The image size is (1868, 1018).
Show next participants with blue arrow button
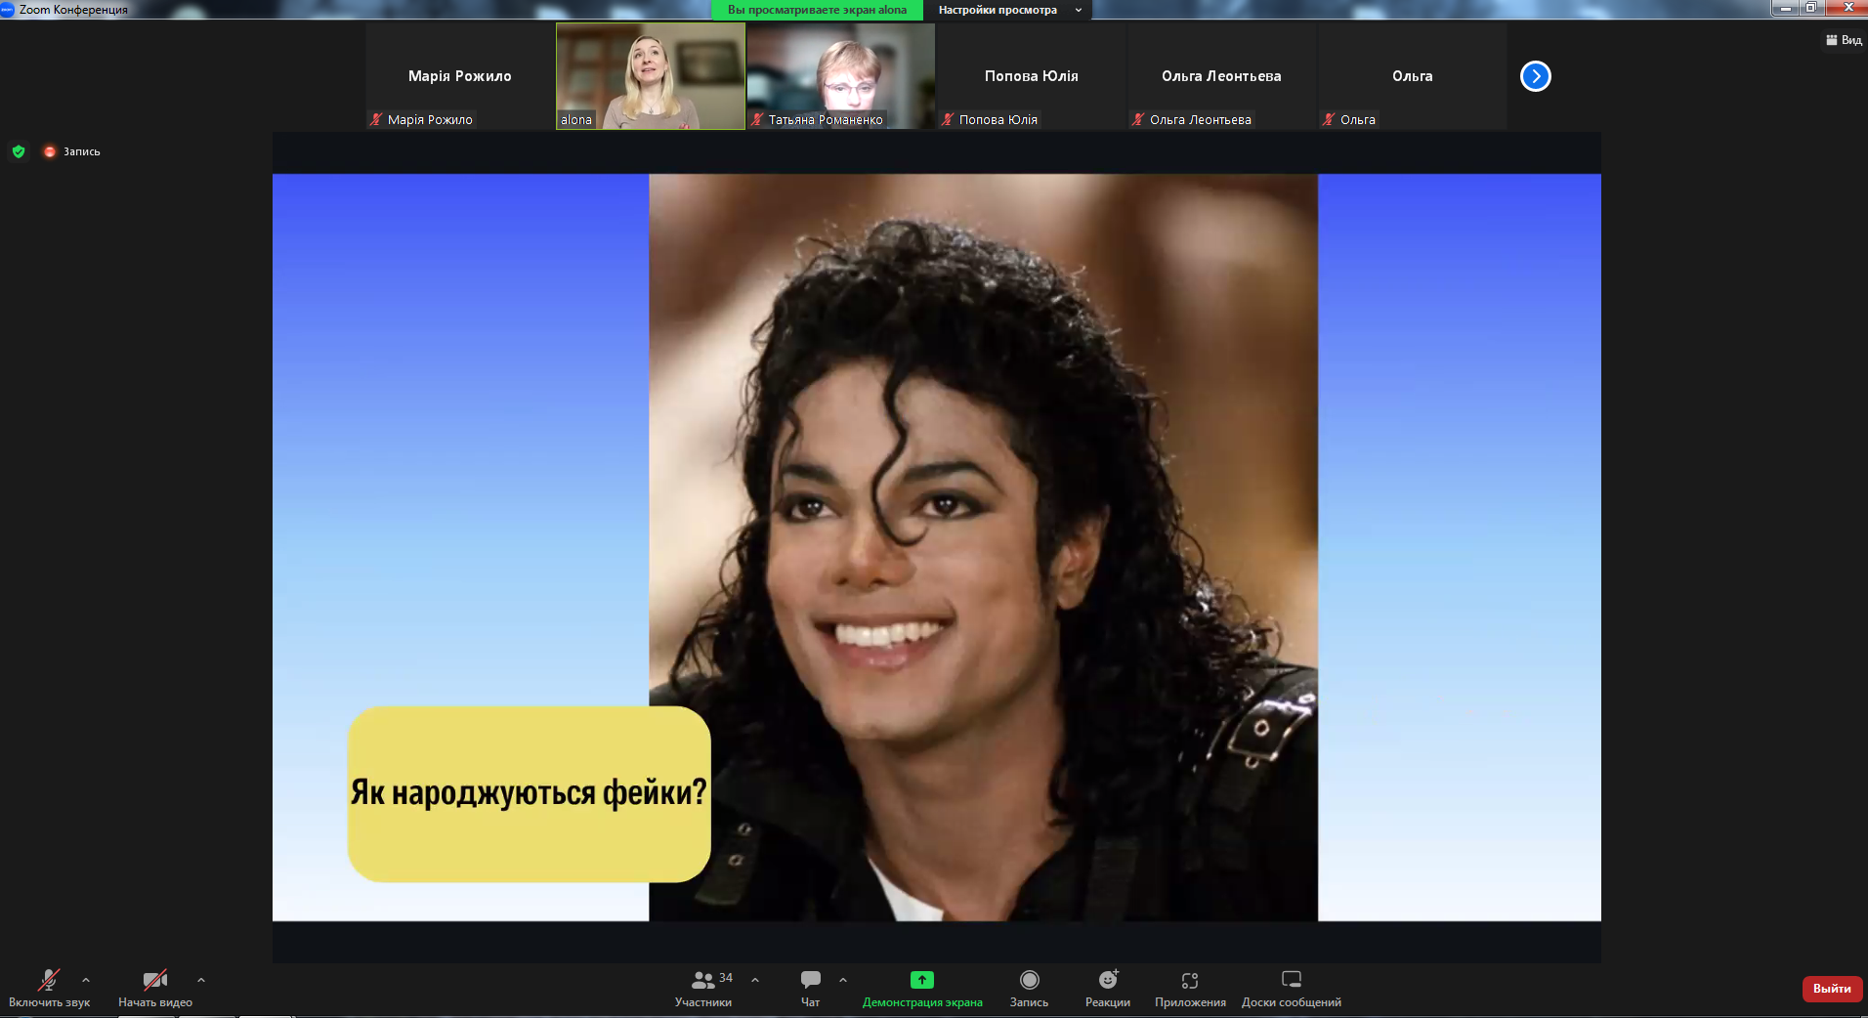pos(1535,76)
